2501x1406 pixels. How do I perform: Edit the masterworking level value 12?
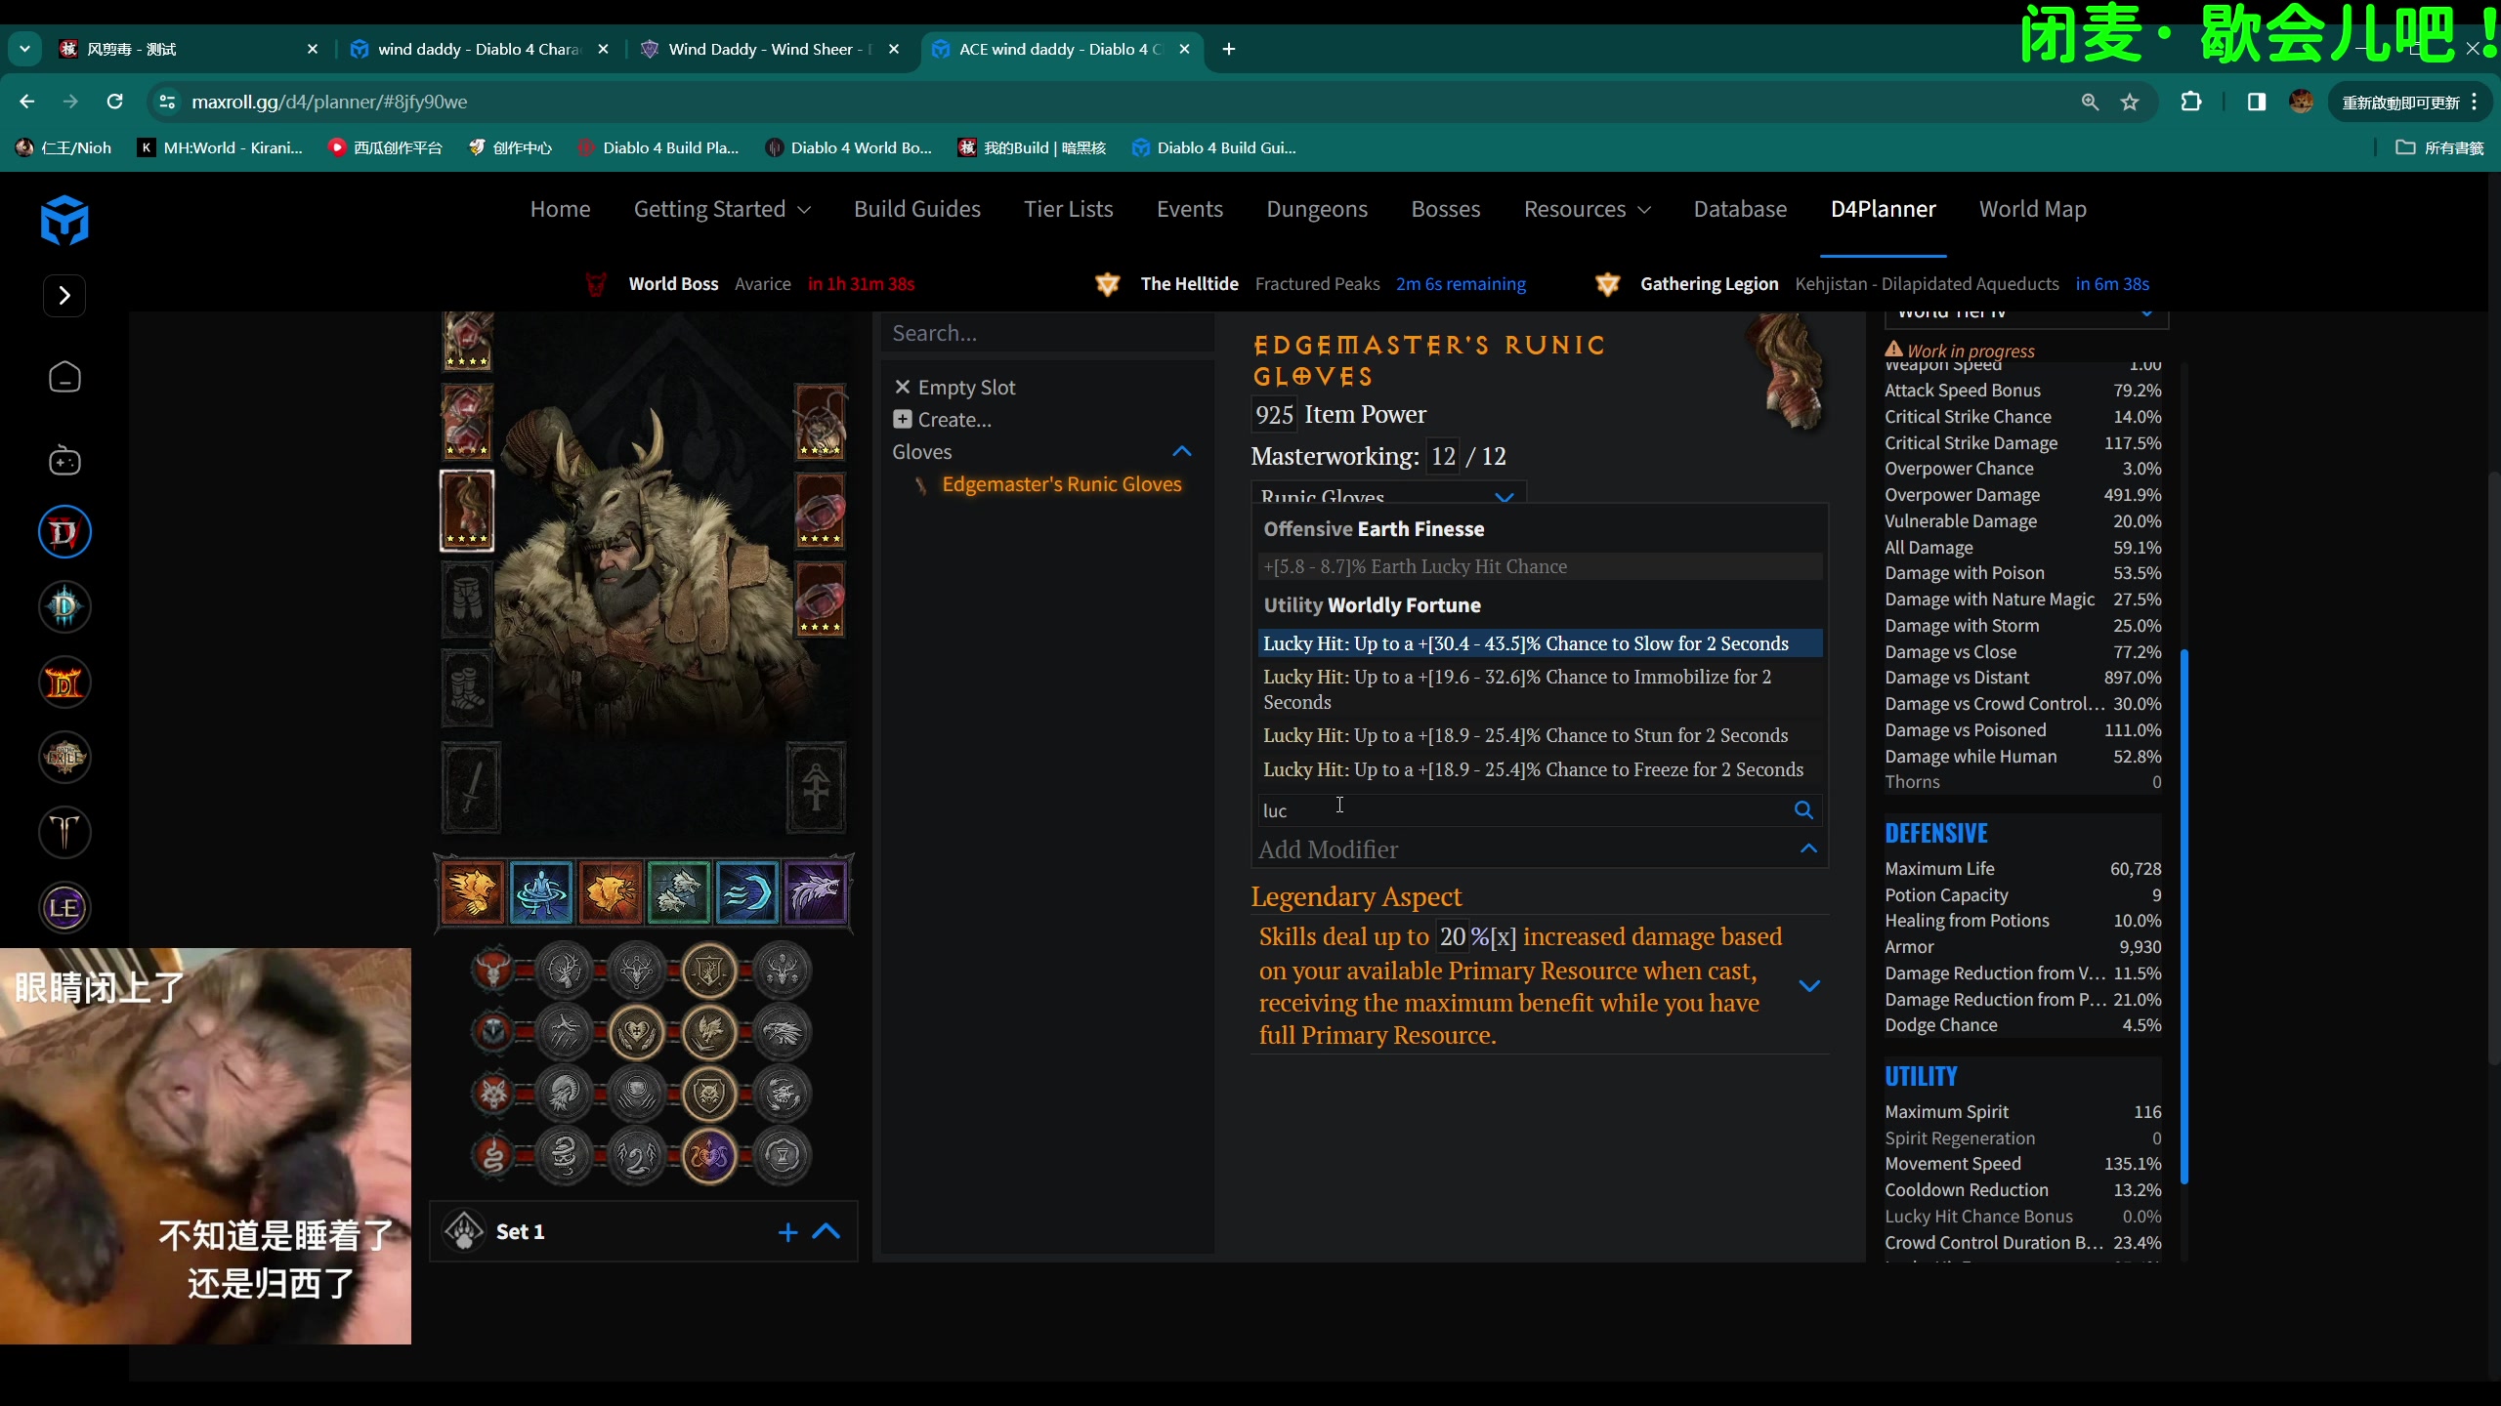tap(1443, 456)
